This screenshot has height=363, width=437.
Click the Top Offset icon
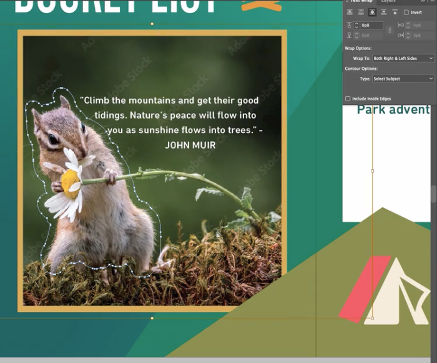(x=349, y=26)
